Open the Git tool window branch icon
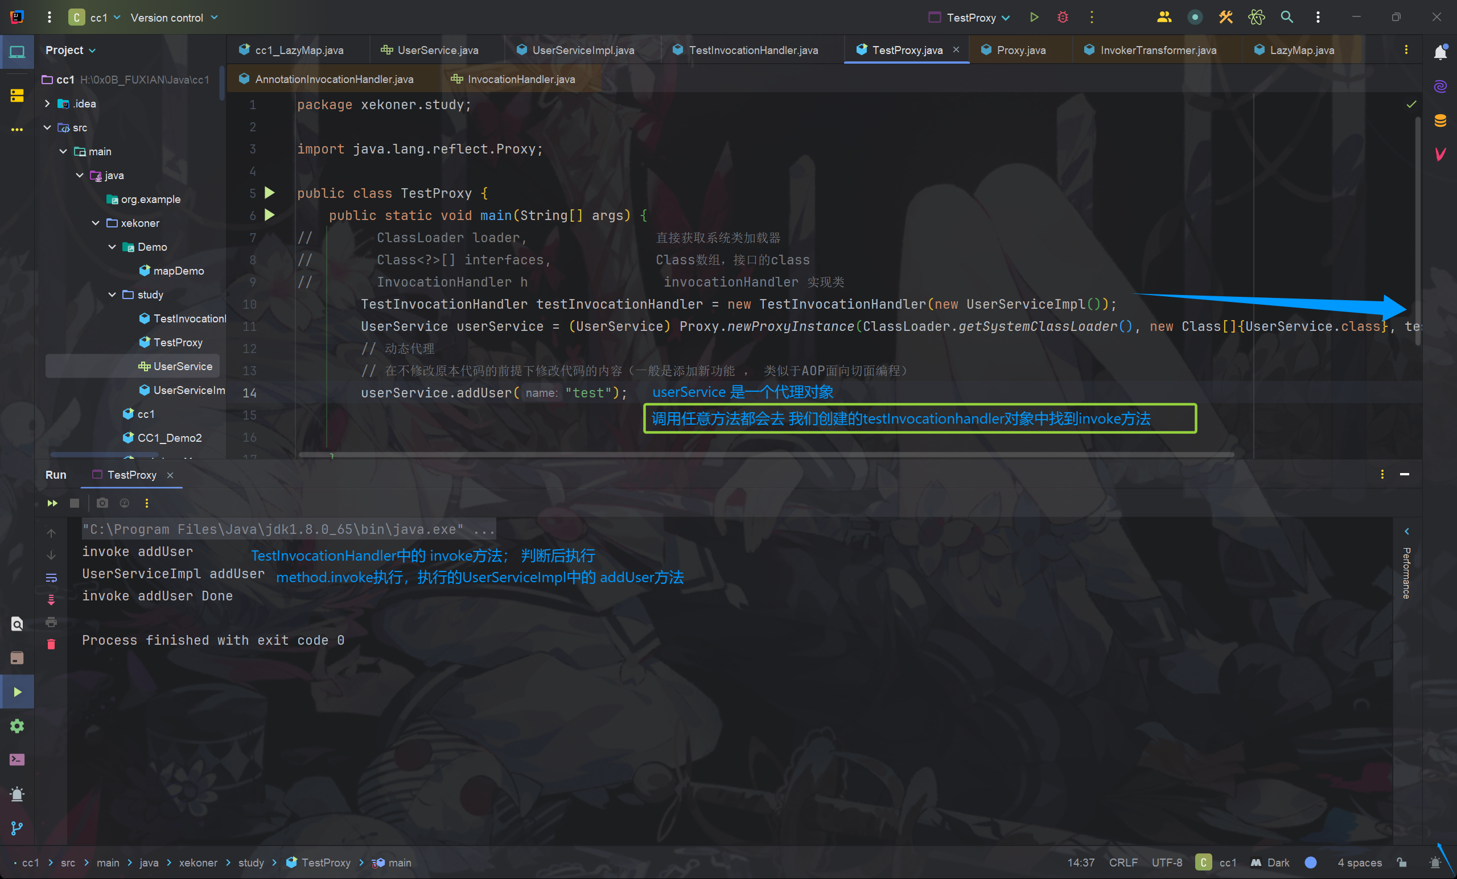1457x879 pixels. [17, 828]
